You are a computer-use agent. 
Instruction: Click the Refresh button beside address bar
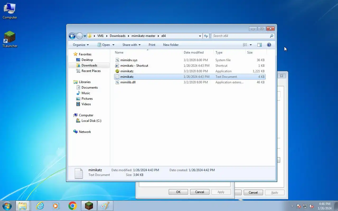coord(206,36)
